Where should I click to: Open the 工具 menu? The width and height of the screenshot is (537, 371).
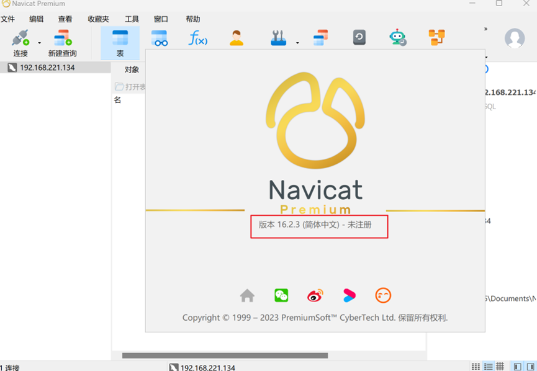tap(132, 19)
